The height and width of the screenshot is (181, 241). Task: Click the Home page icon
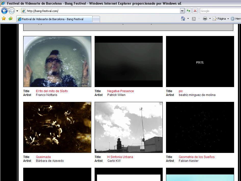(183, 19)
